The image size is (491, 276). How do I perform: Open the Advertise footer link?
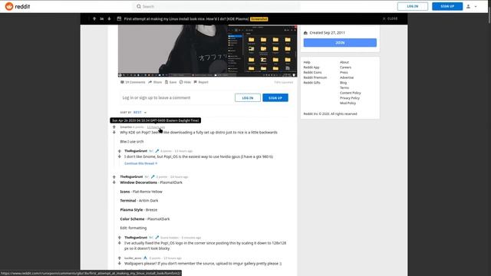click(347, 77)
